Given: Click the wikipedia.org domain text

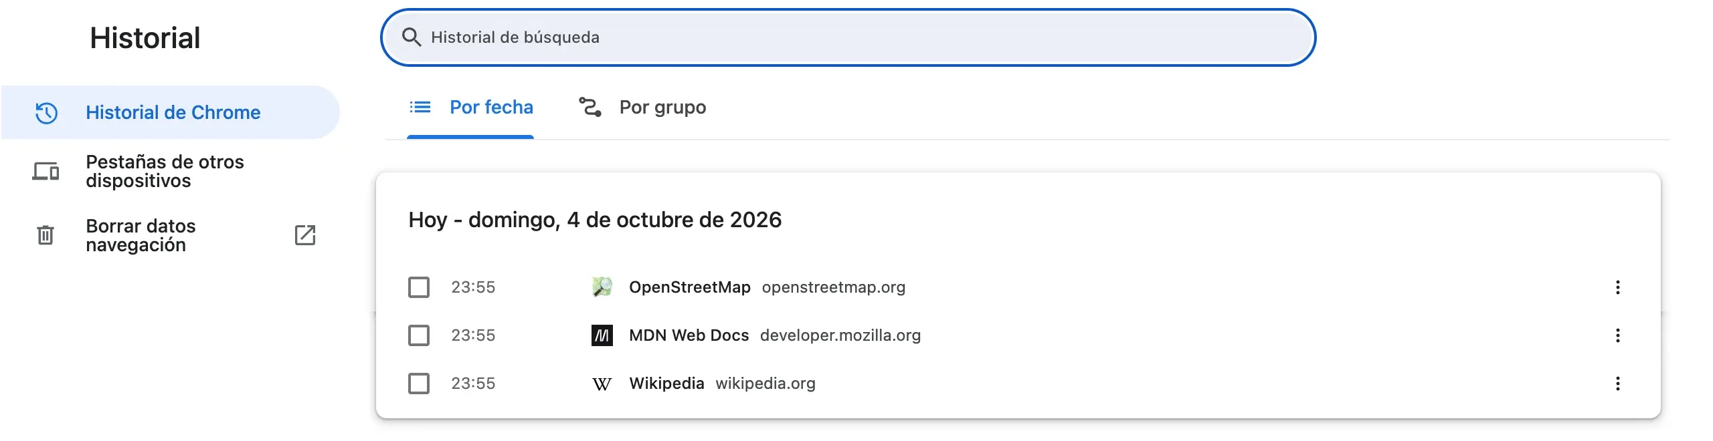Looking at the screenshot, I should click(x=765, y=384).
